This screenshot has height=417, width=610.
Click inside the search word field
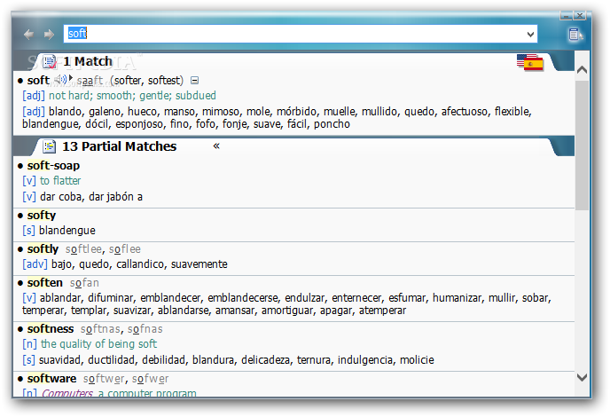tap(301, 34)
